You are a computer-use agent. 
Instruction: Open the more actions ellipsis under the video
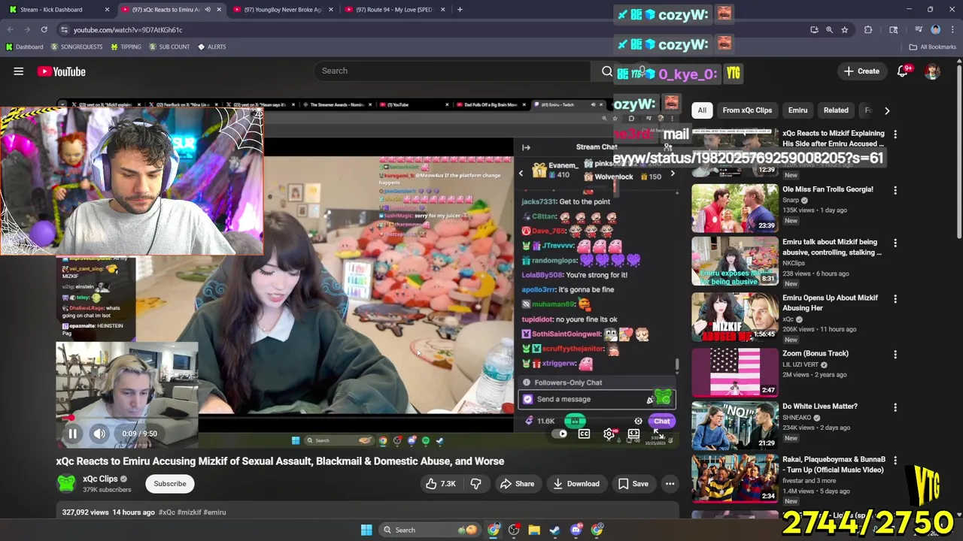[x=670, y=484]
